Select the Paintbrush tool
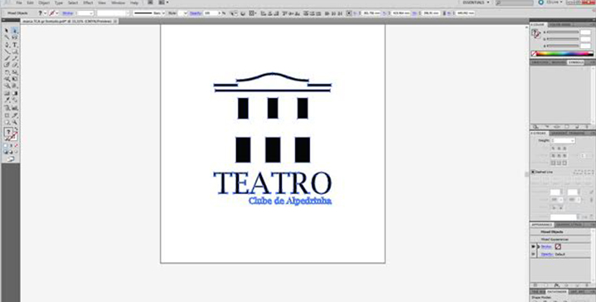 [7, 58]
